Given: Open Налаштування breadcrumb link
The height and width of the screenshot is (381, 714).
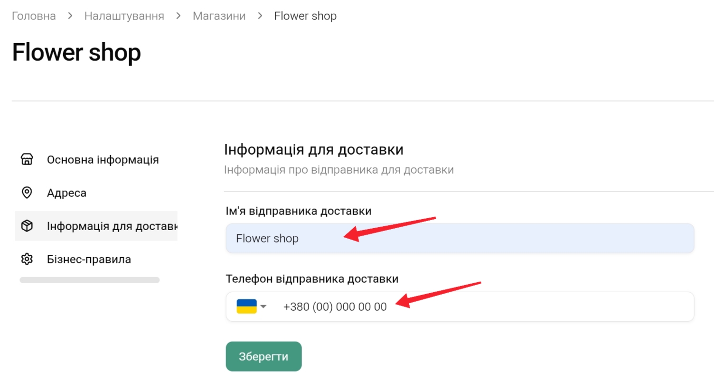Looking at the screenshot, I should tap(124, 16).
